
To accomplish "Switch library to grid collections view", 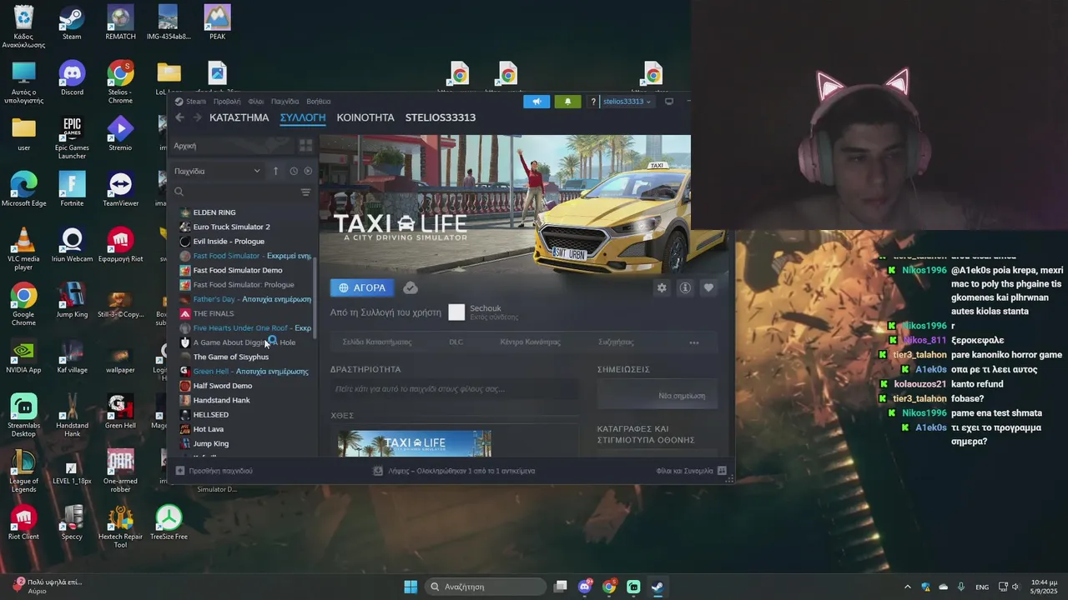I will coord(305,145).
